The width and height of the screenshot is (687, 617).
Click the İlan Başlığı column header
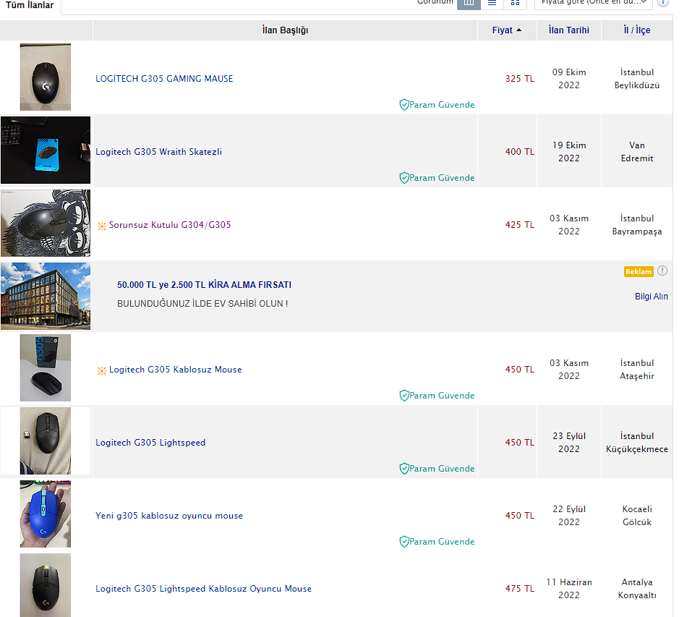[x=285, y=30]
